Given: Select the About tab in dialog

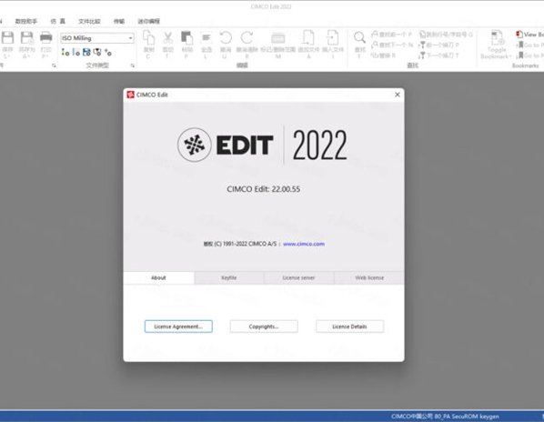Looking at the screenshot, I should coord(158,277).
